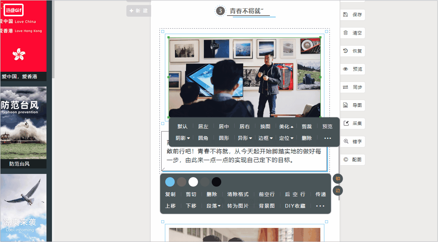Align image with 居右
Screen dimensions: 438x242
(x=244, y=126)
